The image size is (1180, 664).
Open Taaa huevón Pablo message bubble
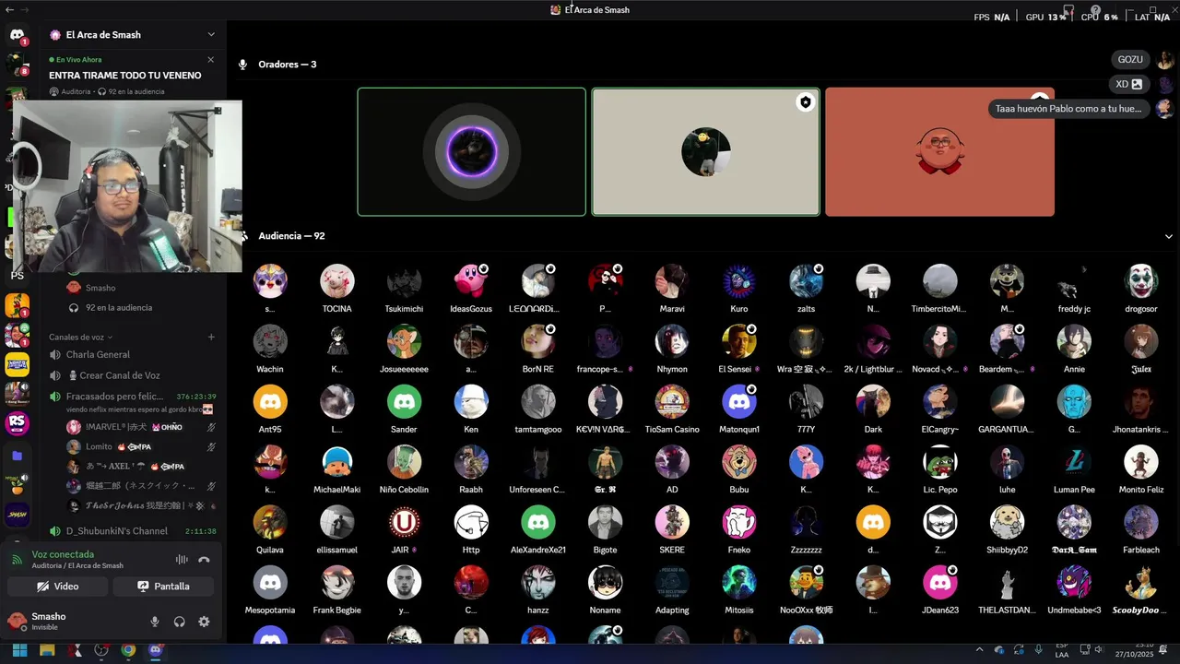pyautogui.click(x=1068, y=109)
